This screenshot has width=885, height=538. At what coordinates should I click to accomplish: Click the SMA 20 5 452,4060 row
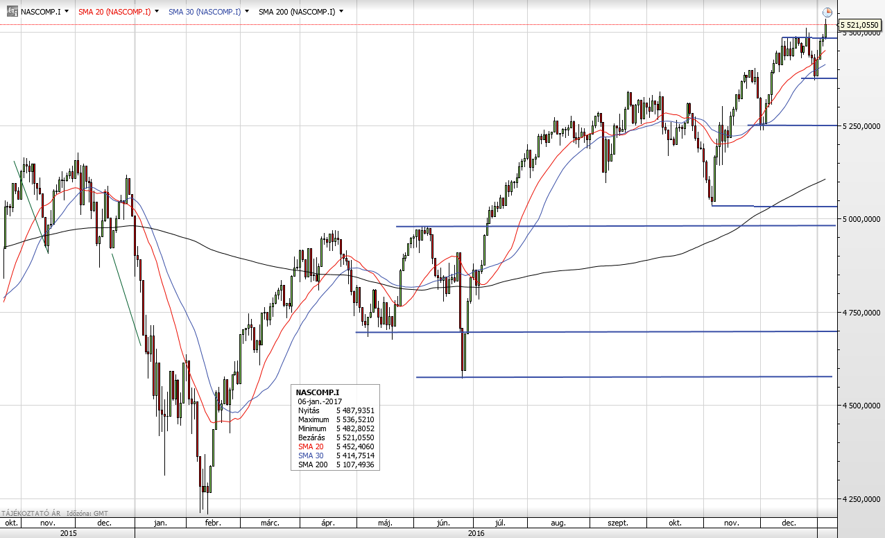coord(336,446)
